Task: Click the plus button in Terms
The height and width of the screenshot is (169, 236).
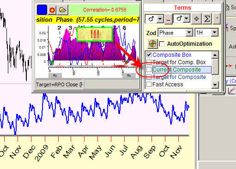Action: pos(196,19)
